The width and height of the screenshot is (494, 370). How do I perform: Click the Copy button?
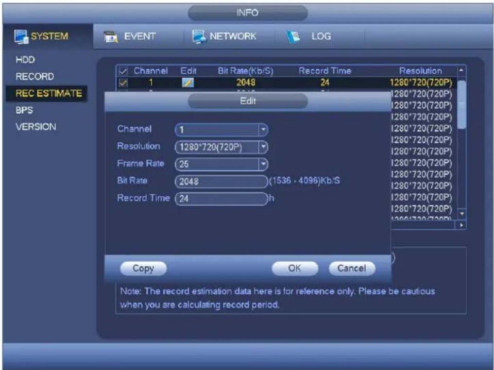pyautogui.click(x=143, y=268)
